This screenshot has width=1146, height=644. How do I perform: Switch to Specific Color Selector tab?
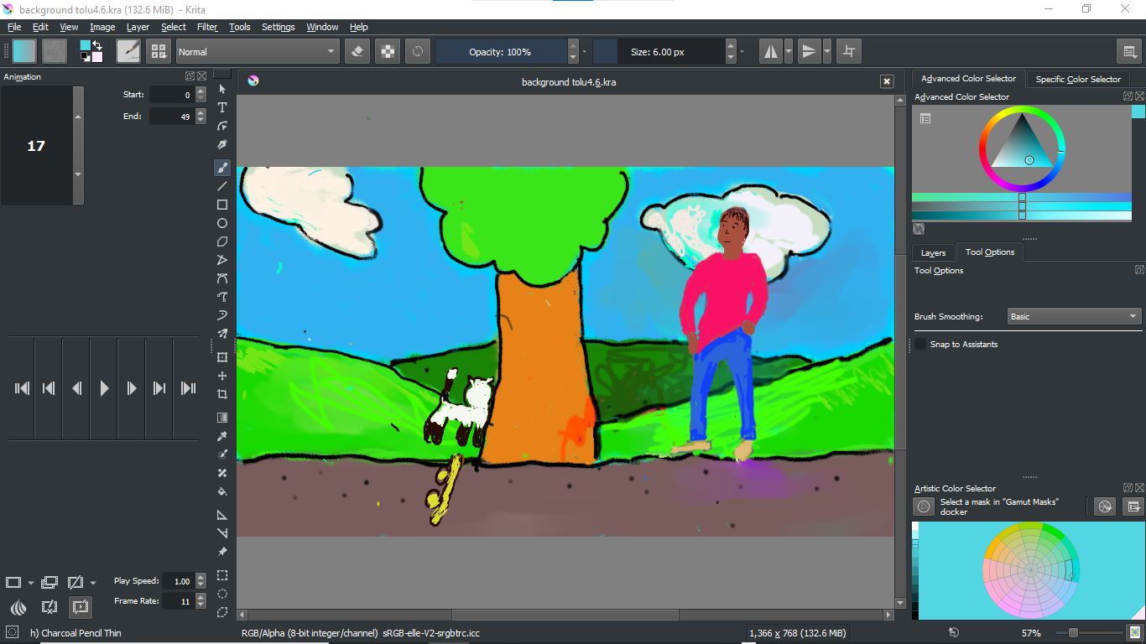1077,79
